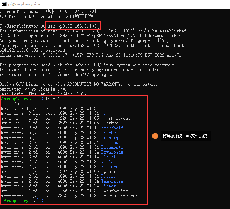Click the 'root root' owner text
The width and height of the screenshot is (230, 209).
(44, 113)
